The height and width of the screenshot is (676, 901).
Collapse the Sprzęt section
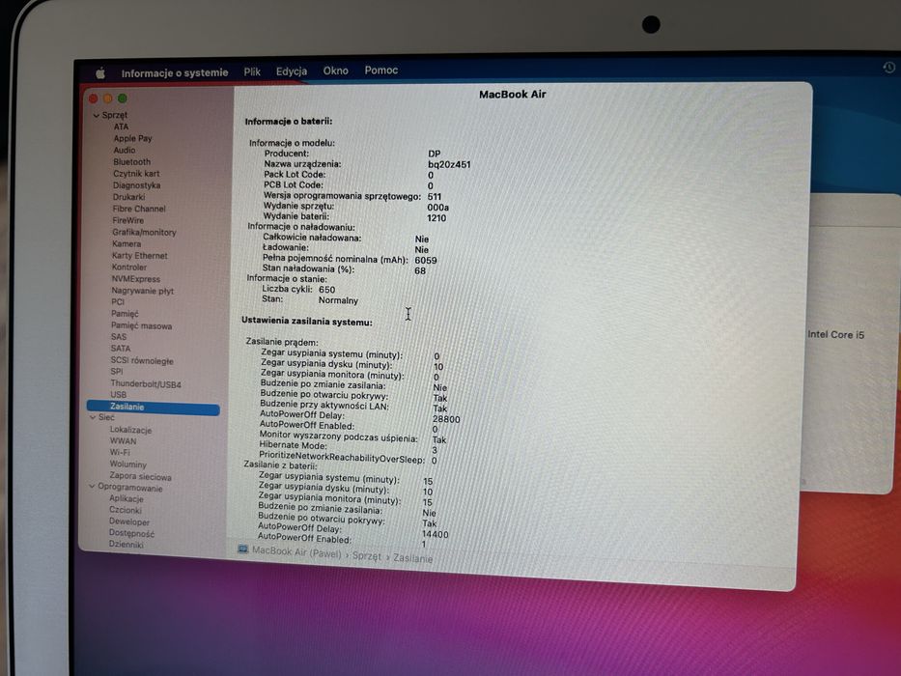point(96,116)
